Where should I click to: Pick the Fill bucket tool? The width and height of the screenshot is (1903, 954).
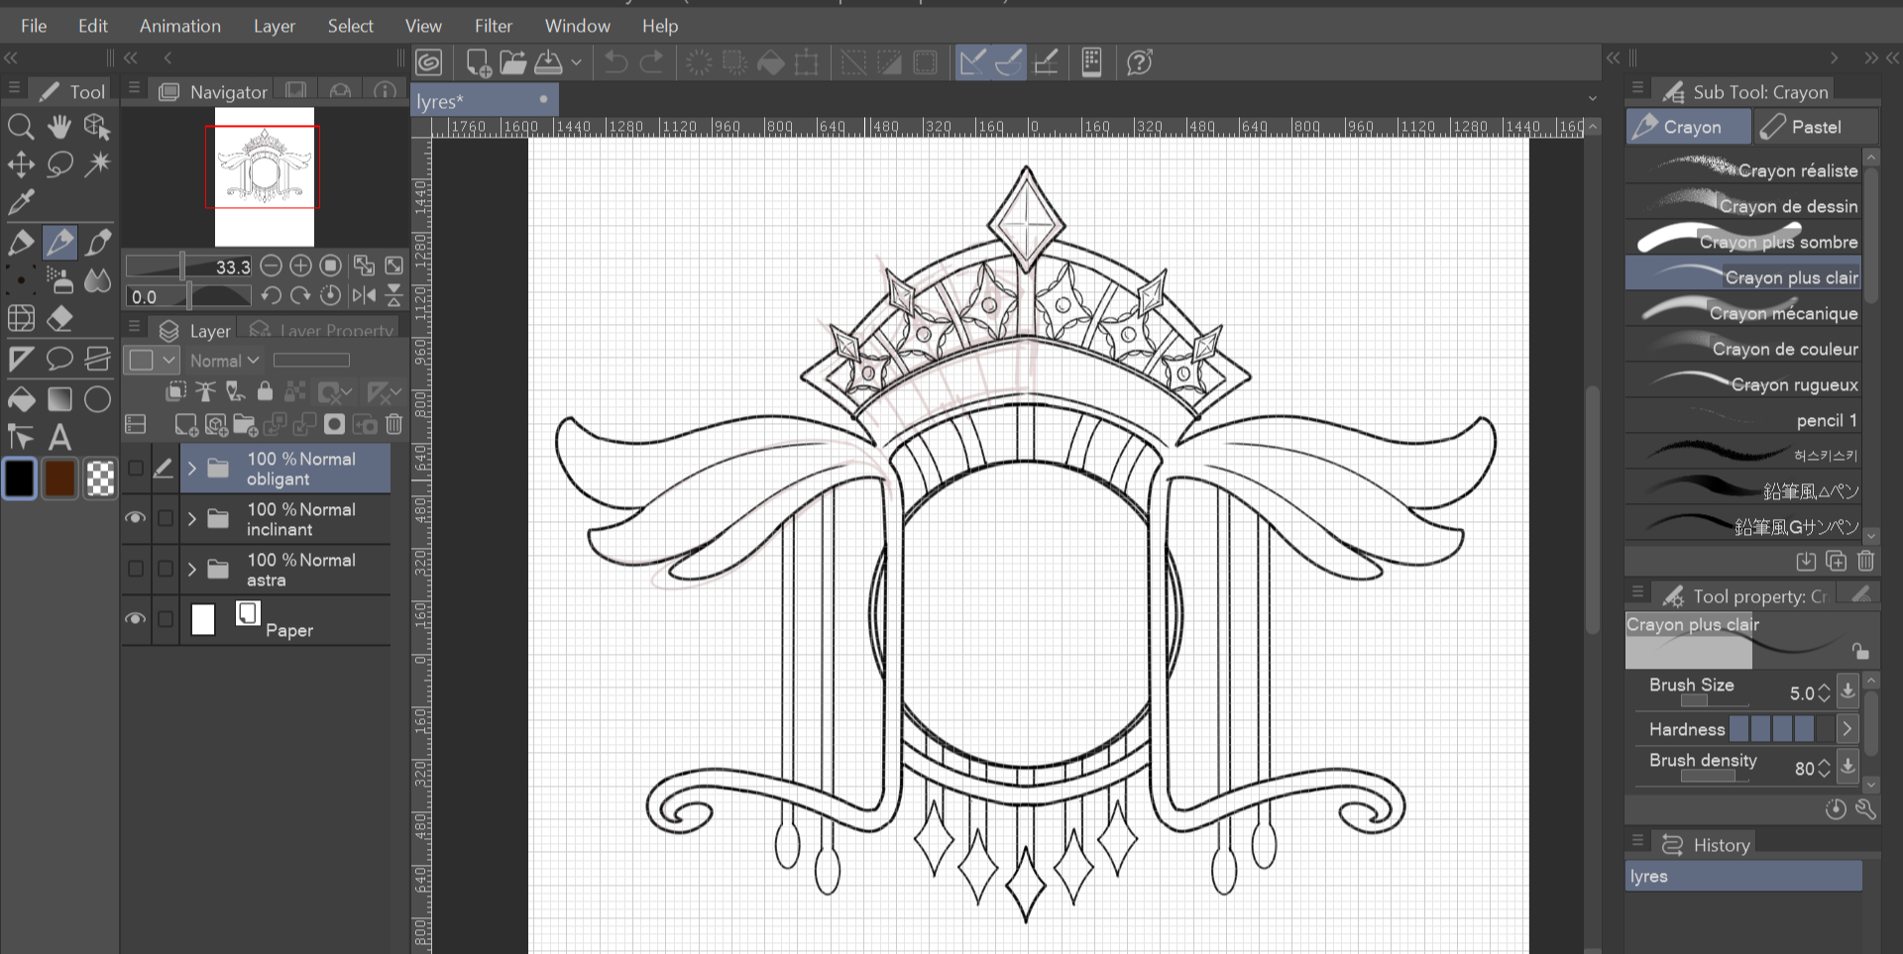(x=21, y=399)
